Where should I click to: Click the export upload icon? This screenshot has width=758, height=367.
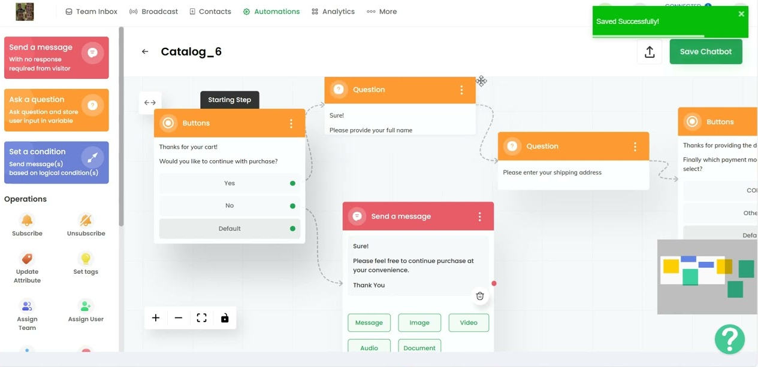click(x=650, y=52)
